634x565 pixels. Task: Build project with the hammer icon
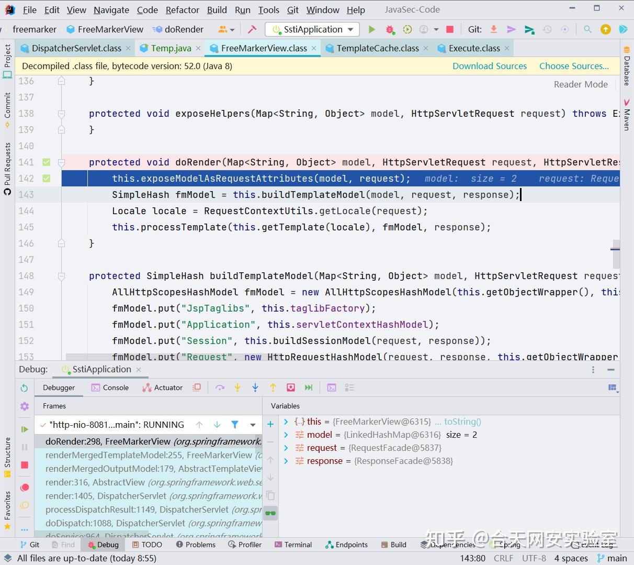[x=252, y=29]
